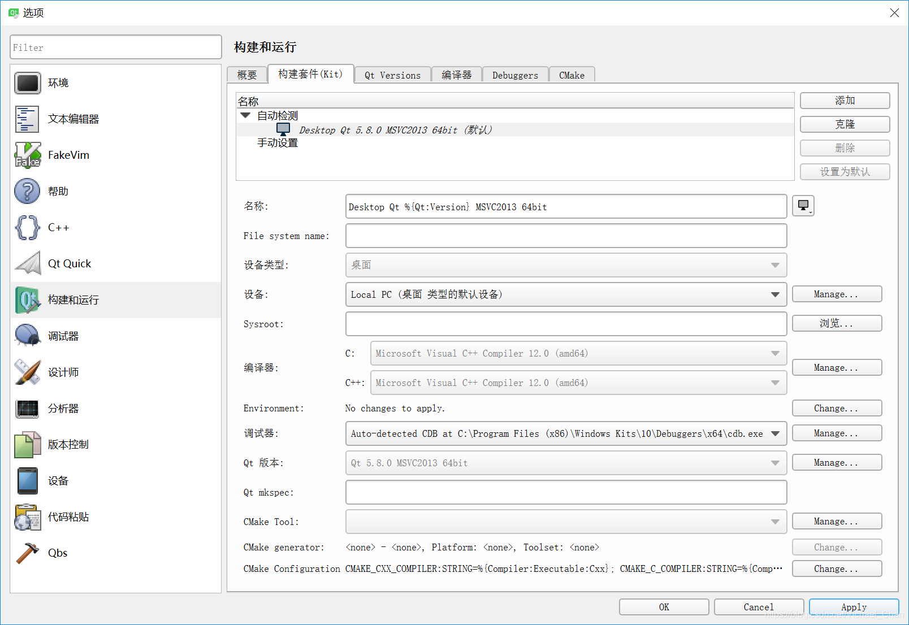Click the 版本控制 category icon

pos(27,445)
